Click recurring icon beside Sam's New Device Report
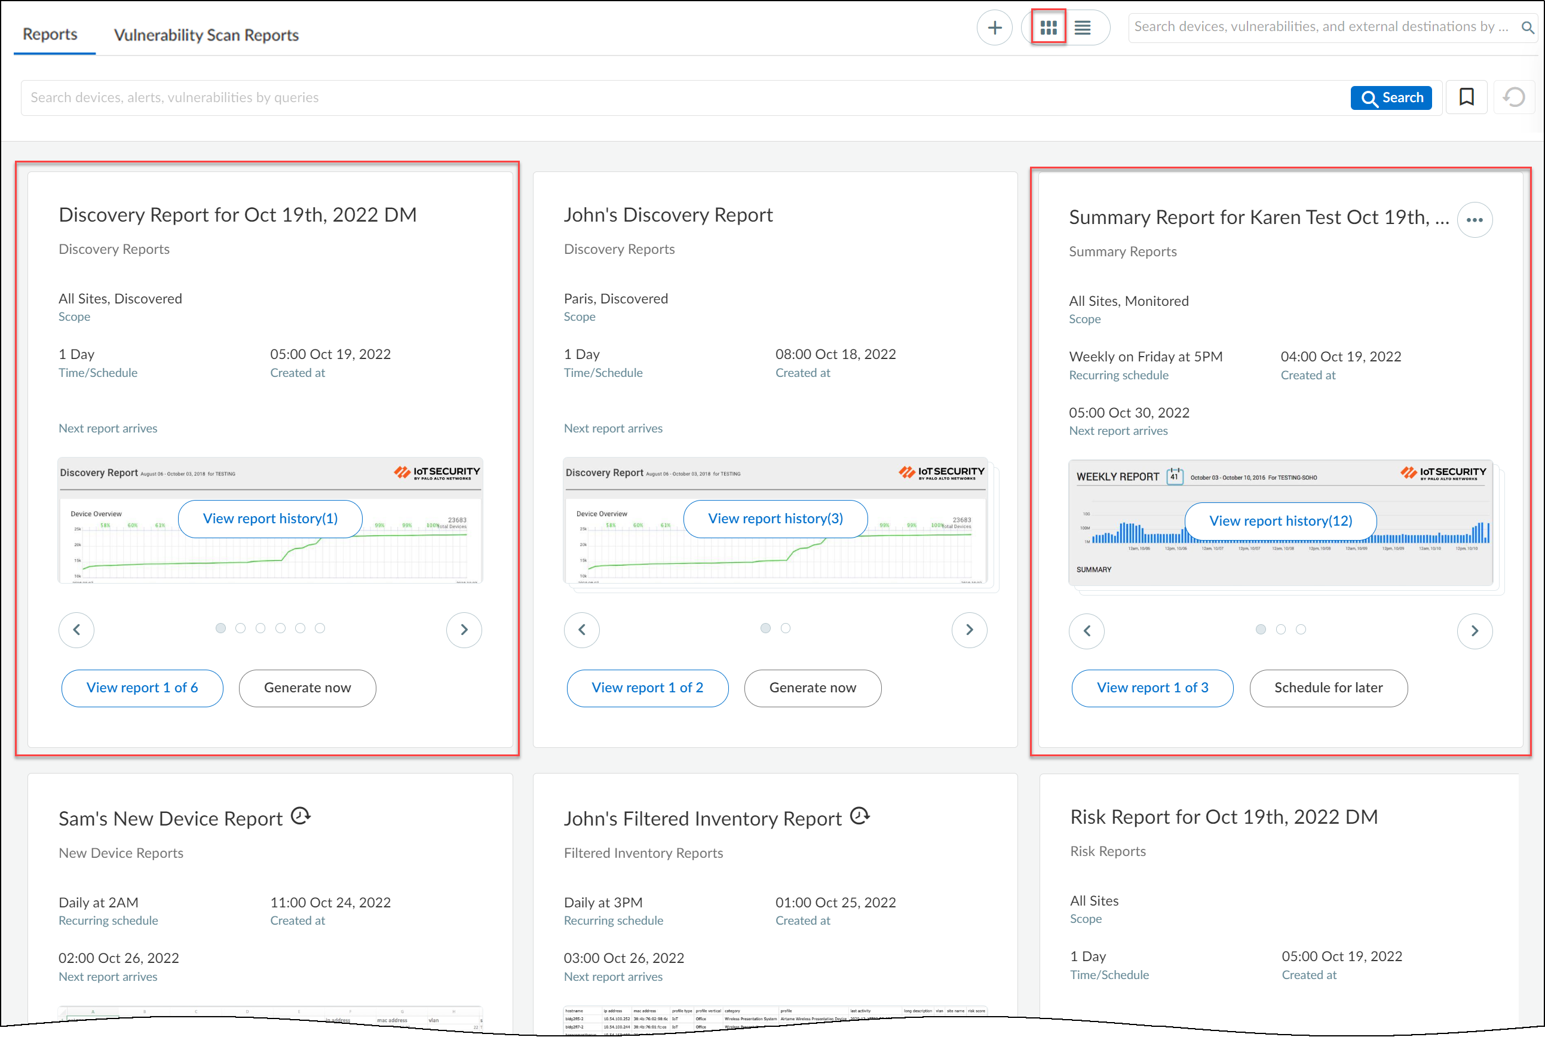 [301, 816]
